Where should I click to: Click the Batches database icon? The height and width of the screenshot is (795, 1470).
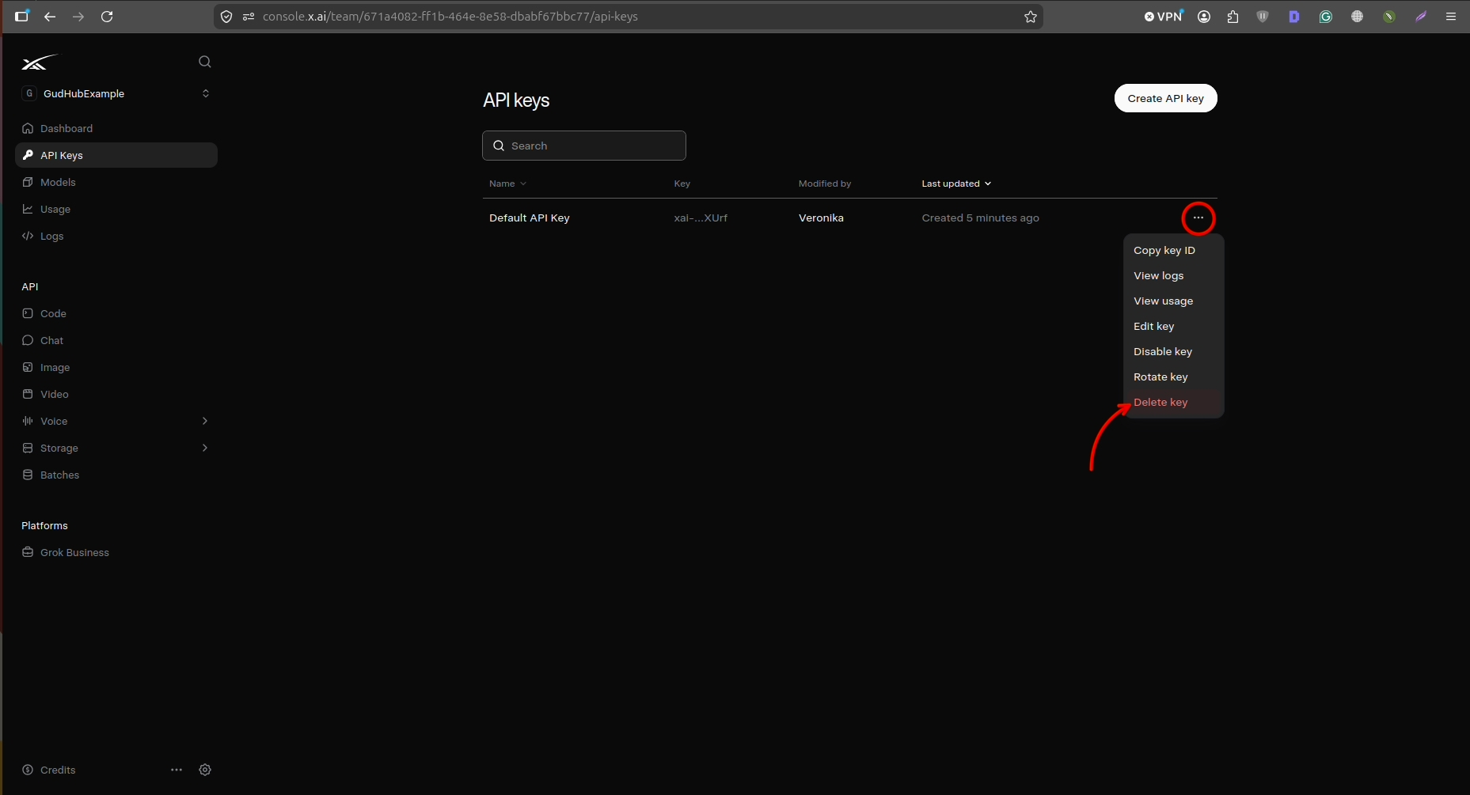click(28, 475)
